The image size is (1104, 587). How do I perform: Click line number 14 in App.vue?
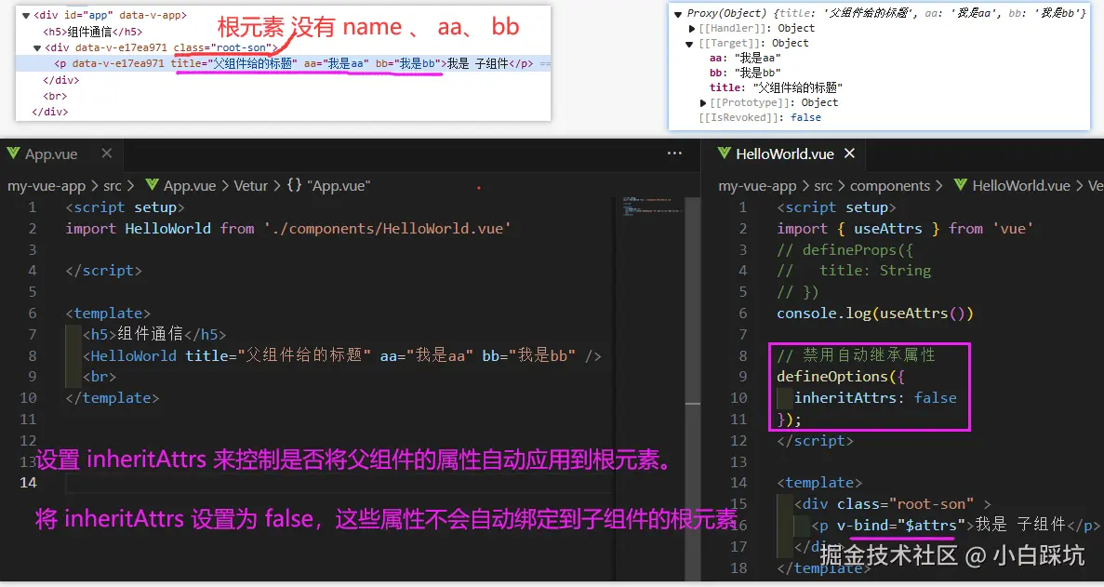point(28,482)
